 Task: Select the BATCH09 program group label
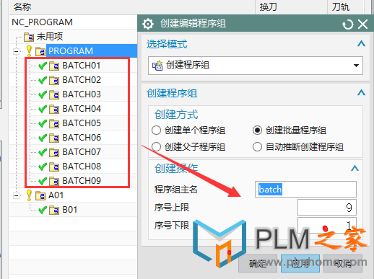coord(82,181)
